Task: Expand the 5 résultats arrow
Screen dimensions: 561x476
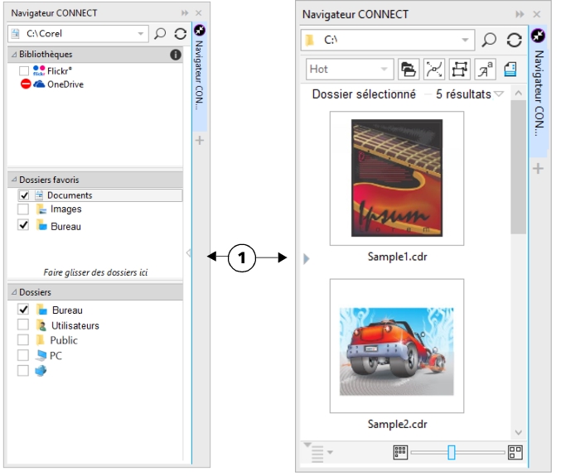Action: point(499,94)
